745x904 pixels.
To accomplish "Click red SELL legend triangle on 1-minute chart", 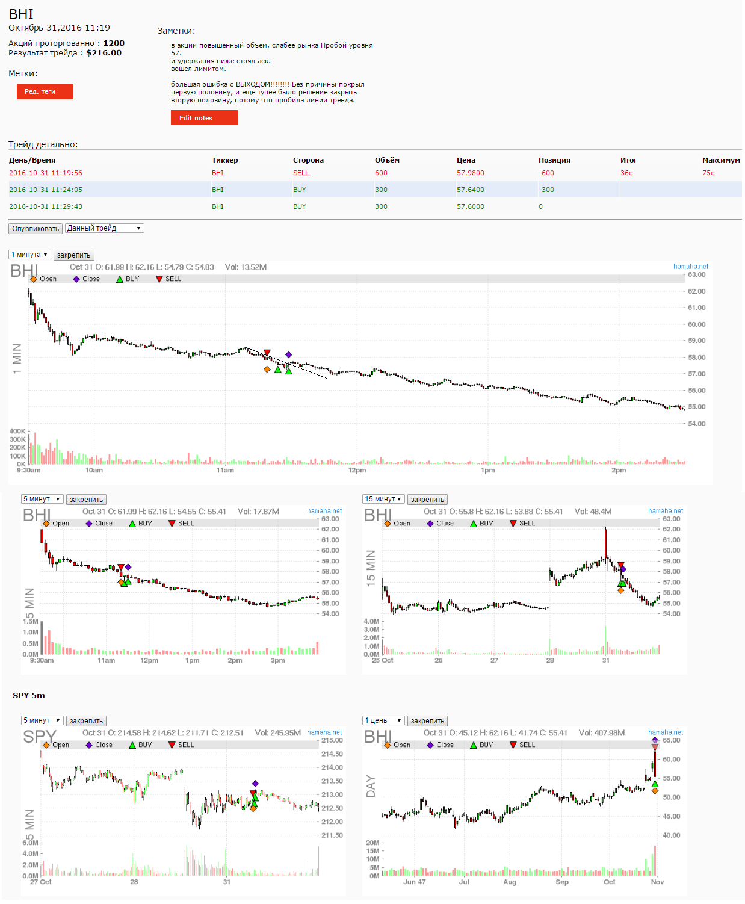I will 159,279.
